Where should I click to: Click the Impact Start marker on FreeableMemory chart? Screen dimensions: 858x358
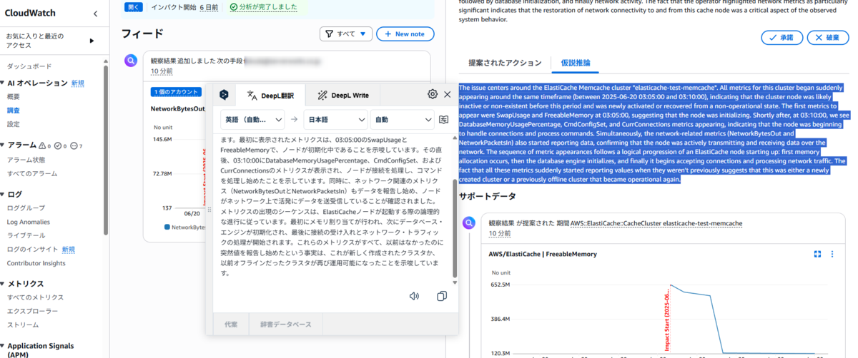(667, 320)
